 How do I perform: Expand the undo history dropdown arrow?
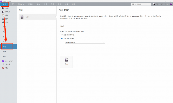[159, 4]
